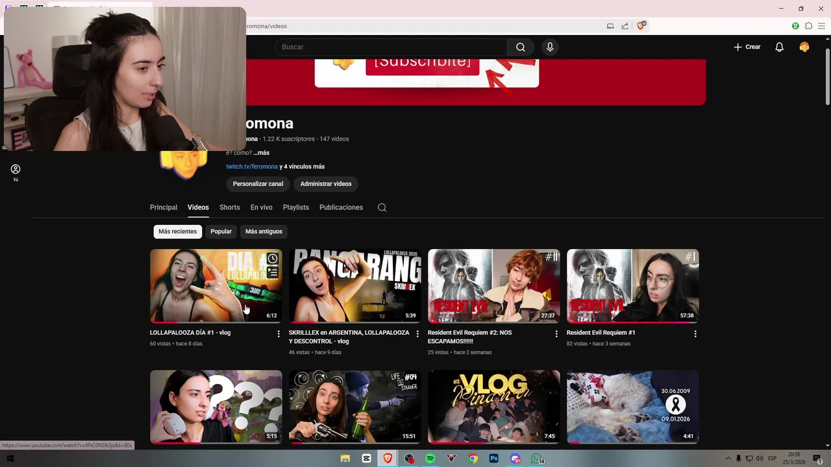Click the browser address bar URL
This screenshot has width=831, height=467.
(267, 26)
